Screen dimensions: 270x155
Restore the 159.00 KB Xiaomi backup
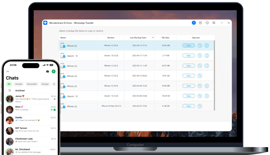[200, 96]
